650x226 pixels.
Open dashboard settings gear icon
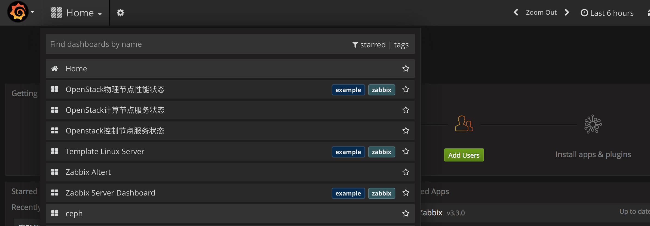coord(120,13)
